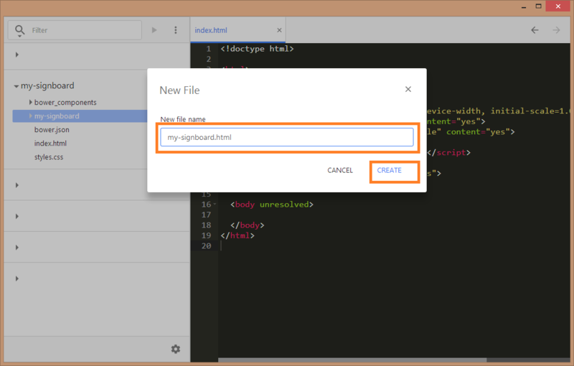
Task: Expand the first collapsed panel below styles.css
Action: tap(17, 185)
